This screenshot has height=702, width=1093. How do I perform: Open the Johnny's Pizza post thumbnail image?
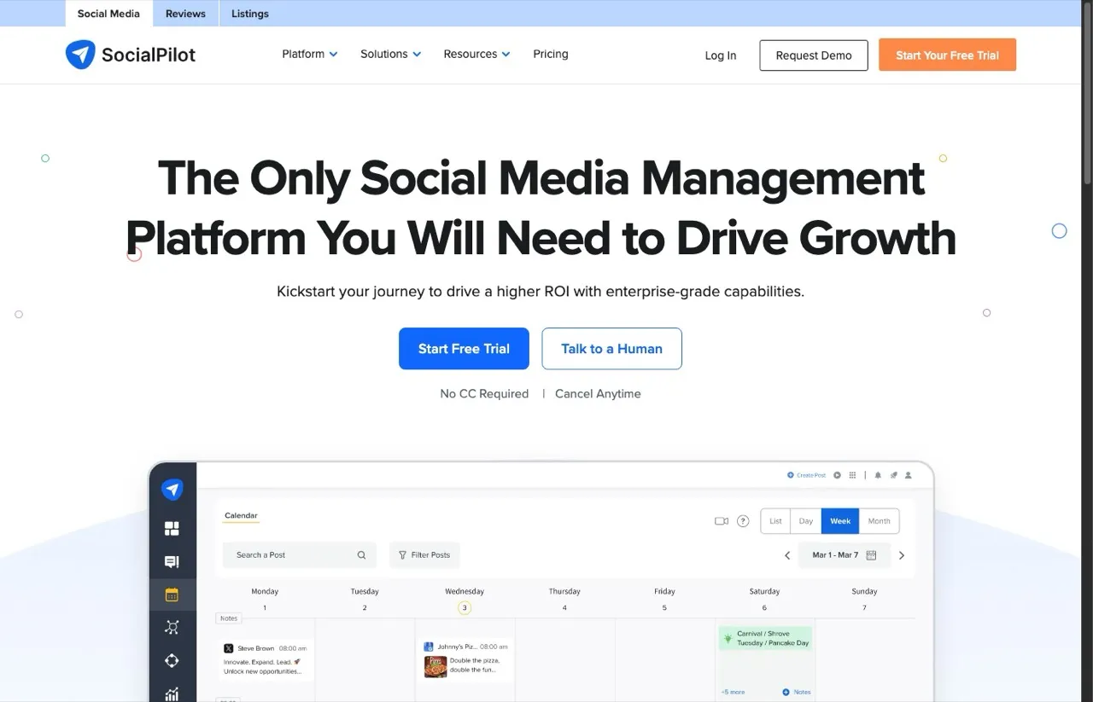(435, 666)
